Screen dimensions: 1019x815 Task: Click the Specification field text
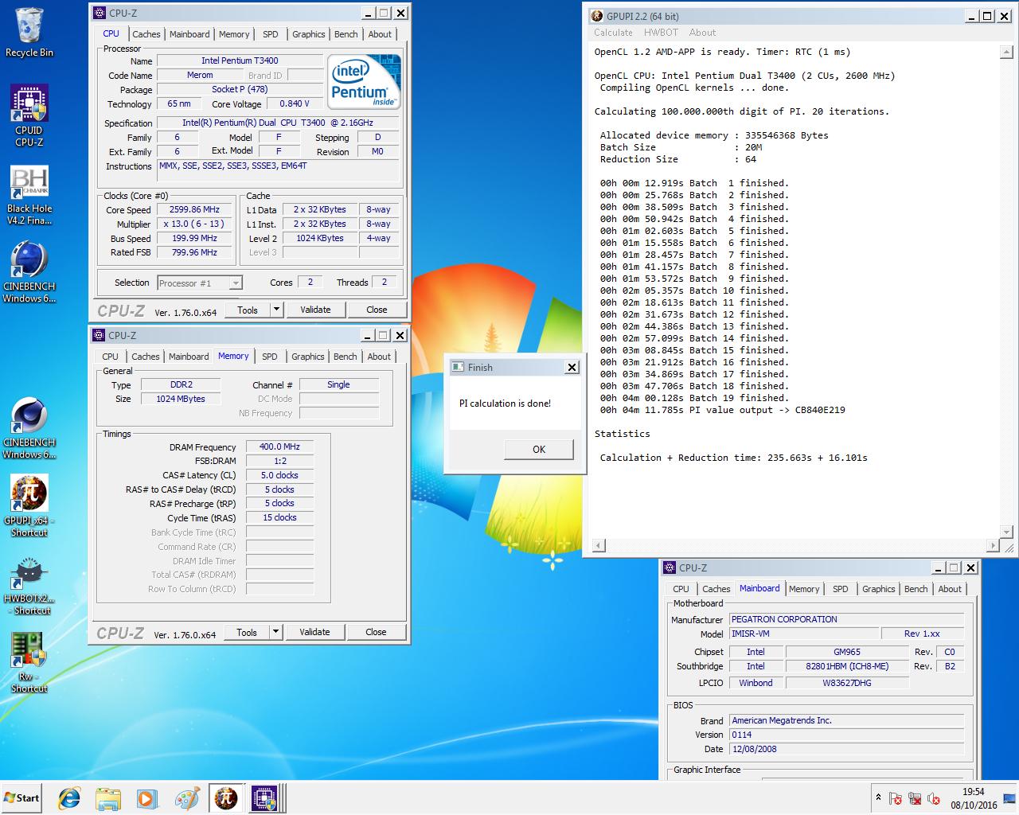click(278, 123)
